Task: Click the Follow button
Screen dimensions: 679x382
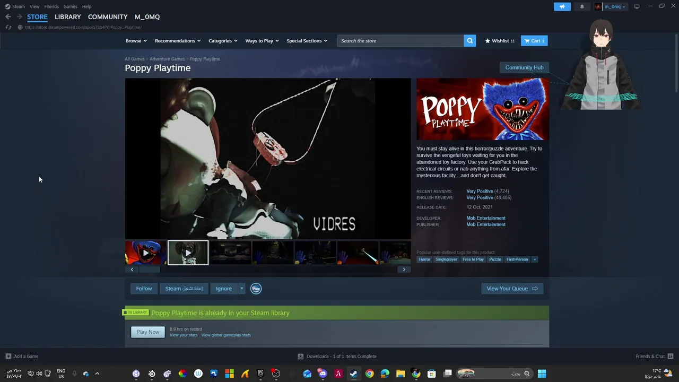Action: point(144,289)
